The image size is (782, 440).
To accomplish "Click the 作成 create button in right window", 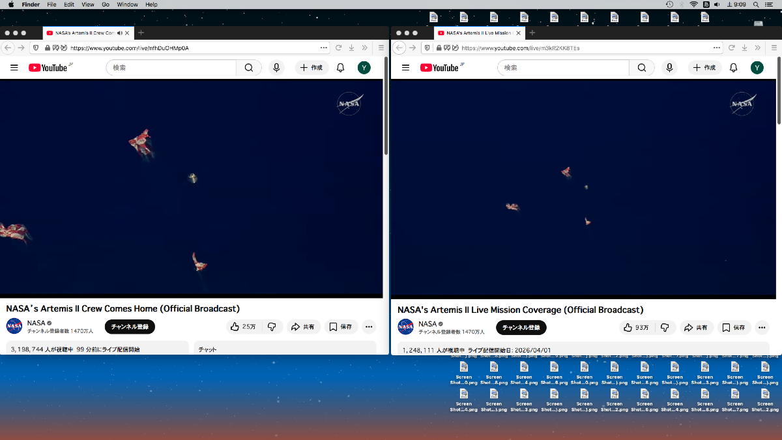I will pos(704,67).
